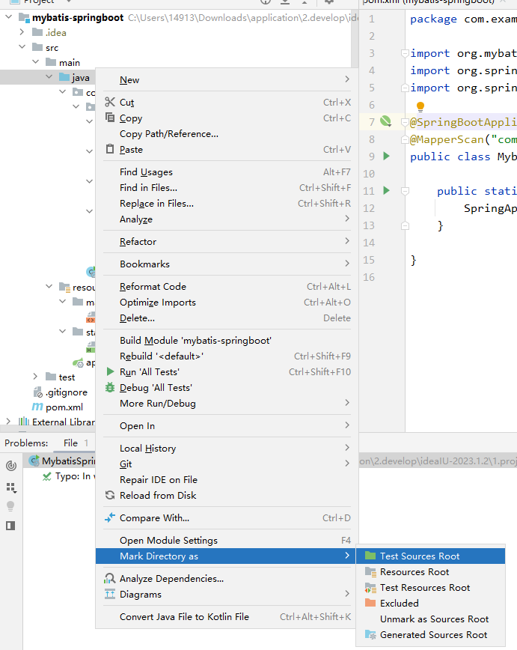
Task: Select Mark Directory as entry
Action: click(227, 556)
